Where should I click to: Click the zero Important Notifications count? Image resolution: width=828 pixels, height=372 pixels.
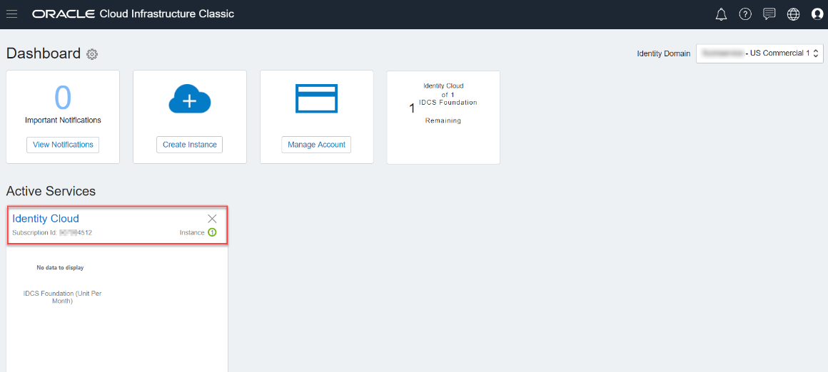[63, 98]
